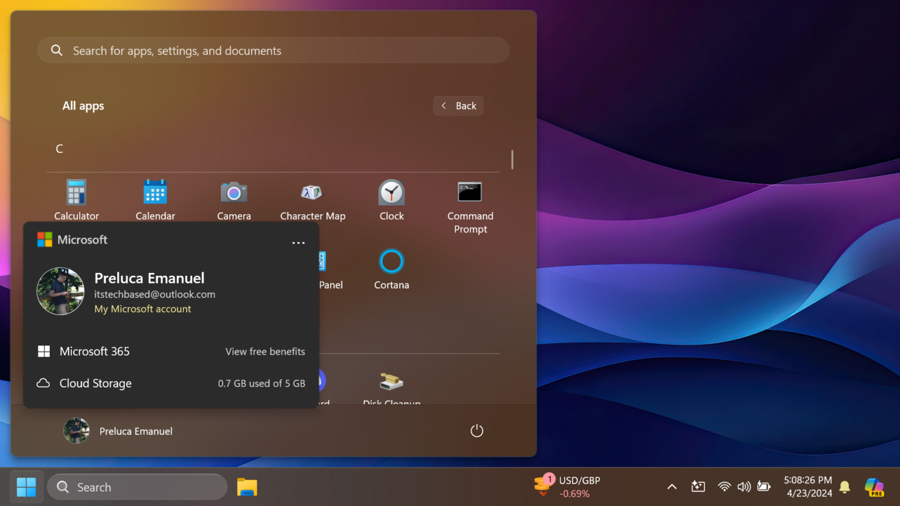View free benefits for Microsoft 365
The width and height of the screenshot is (900, 506).
click(x=265, y=351)
